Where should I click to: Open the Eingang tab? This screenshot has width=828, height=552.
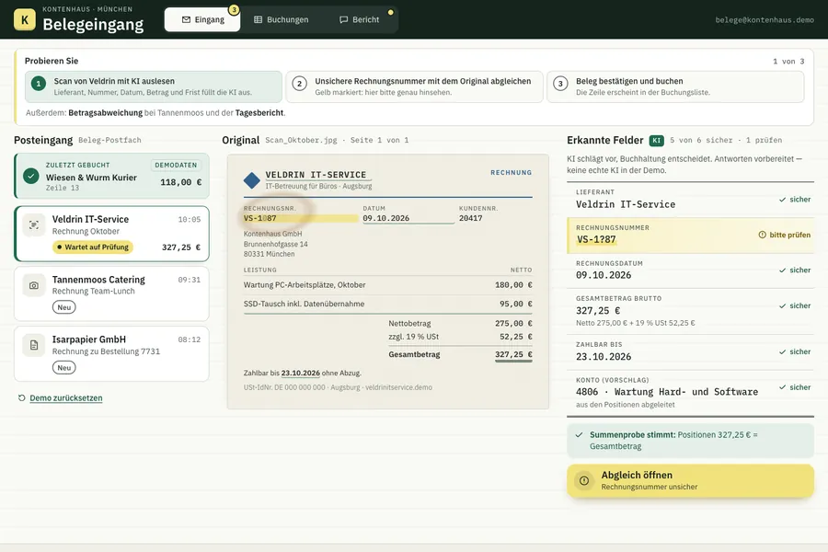(202, 19)
